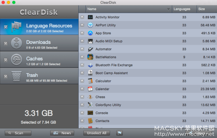Uncheck the Automator row checkbox
217x138 pixels.
(82, 49)
